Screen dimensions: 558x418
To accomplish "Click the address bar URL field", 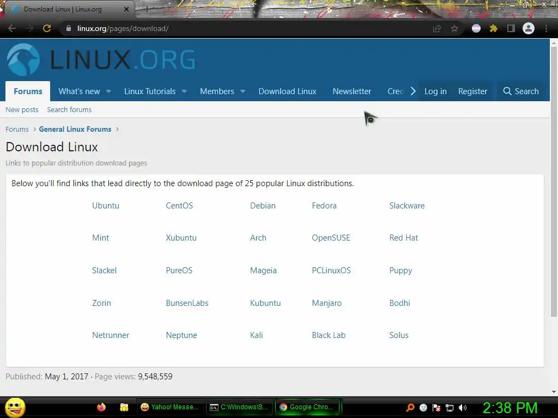I will pyautogui.click(x=246, y=28).
